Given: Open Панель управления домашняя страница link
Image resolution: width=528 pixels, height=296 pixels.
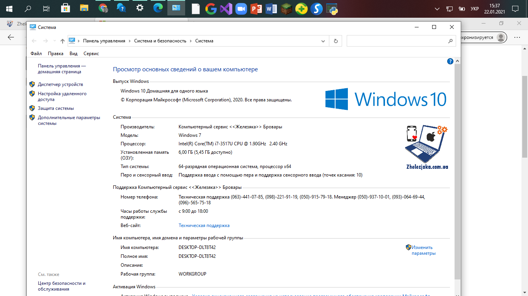Looking at the screenshot, I should point(62,69).
